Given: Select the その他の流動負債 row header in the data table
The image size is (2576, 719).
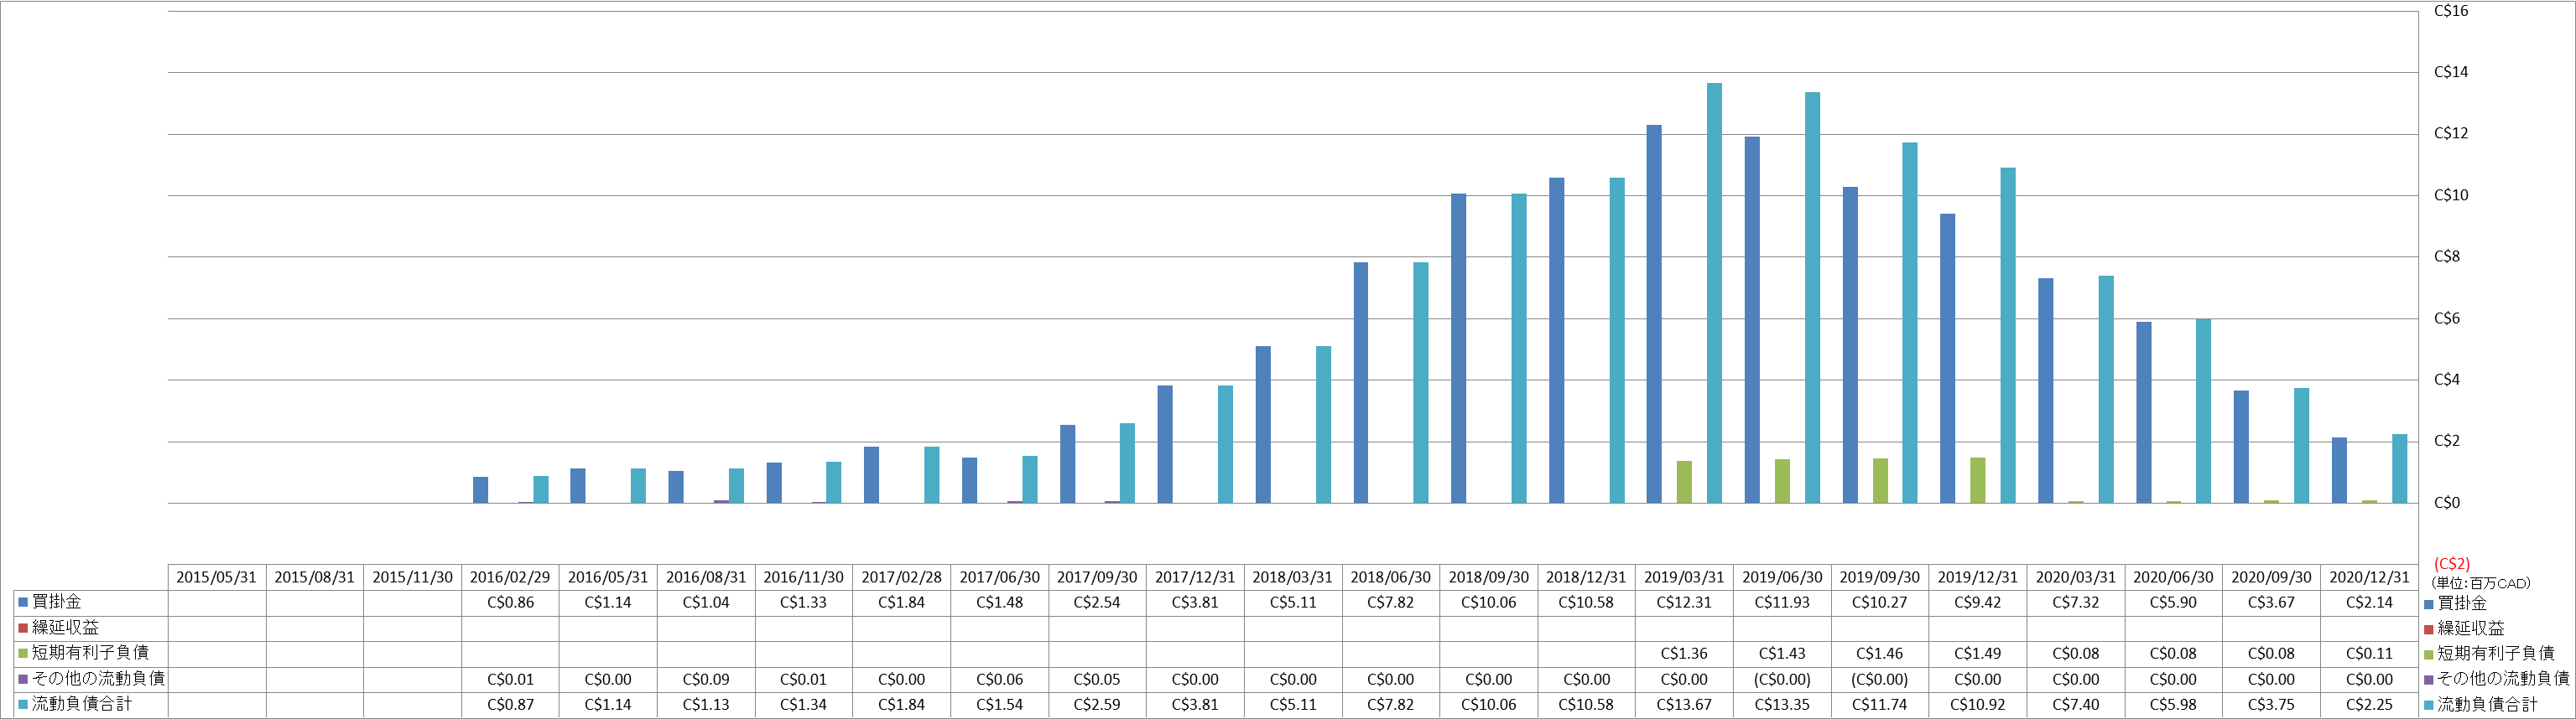Looking at the screenshot, I should click(91, 679).
